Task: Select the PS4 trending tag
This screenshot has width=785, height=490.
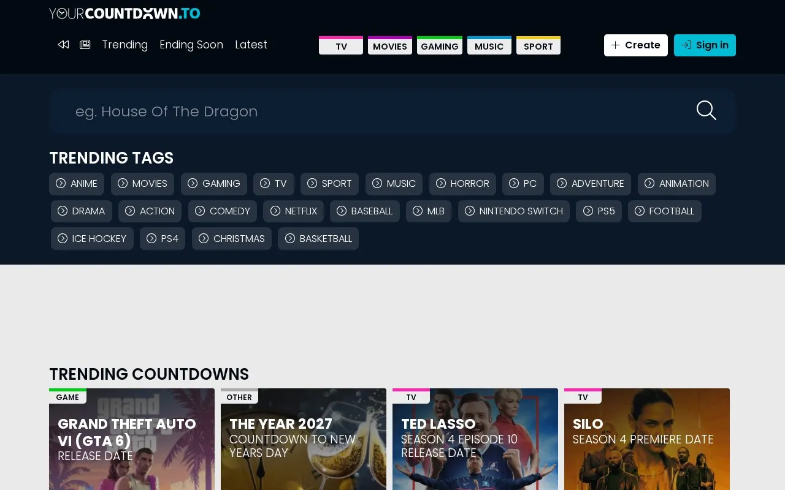Action: coord(163,239)
